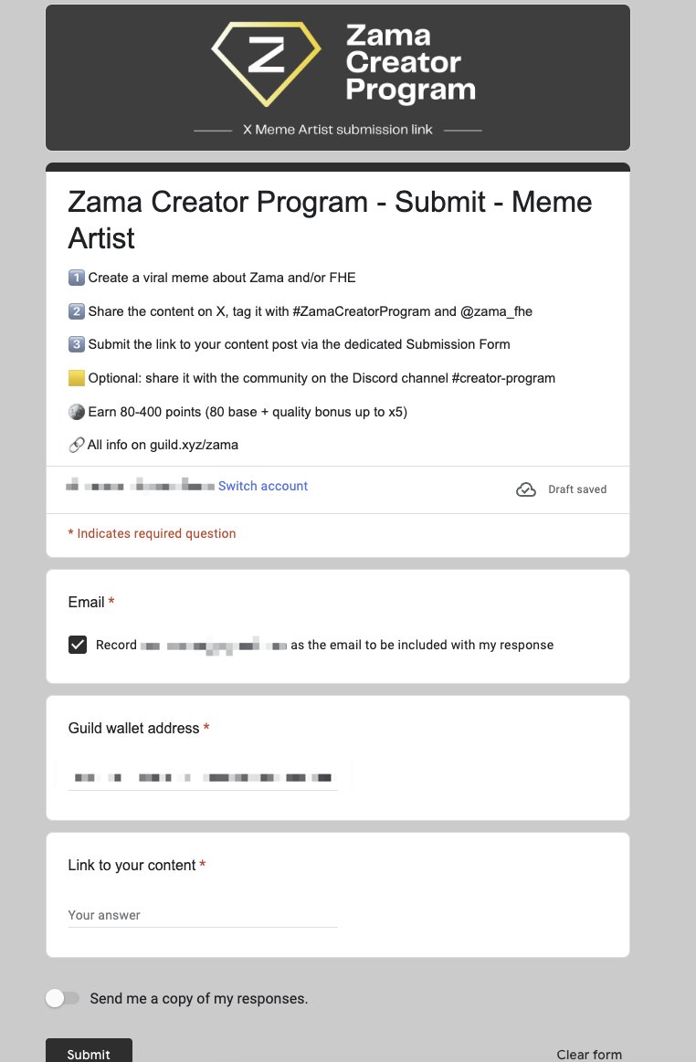Click the Zama Creator Program banner title
This screenshot has height=1062, width=696.
coord(410,63)
